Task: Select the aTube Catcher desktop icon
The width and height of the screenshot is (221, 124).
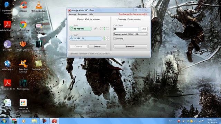Action: tap(23, 45)
